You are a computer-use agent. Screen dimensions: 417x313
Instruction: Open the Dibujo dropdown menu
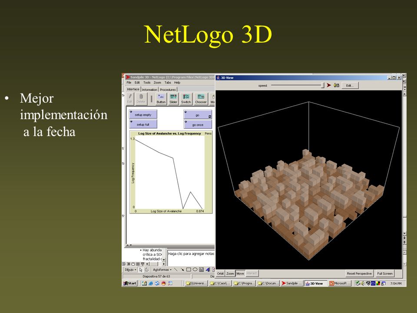130,270
